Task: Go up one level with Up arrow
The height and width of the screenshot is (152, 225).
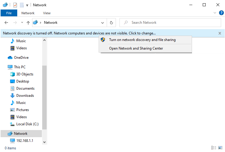Action: pos(28,23)
